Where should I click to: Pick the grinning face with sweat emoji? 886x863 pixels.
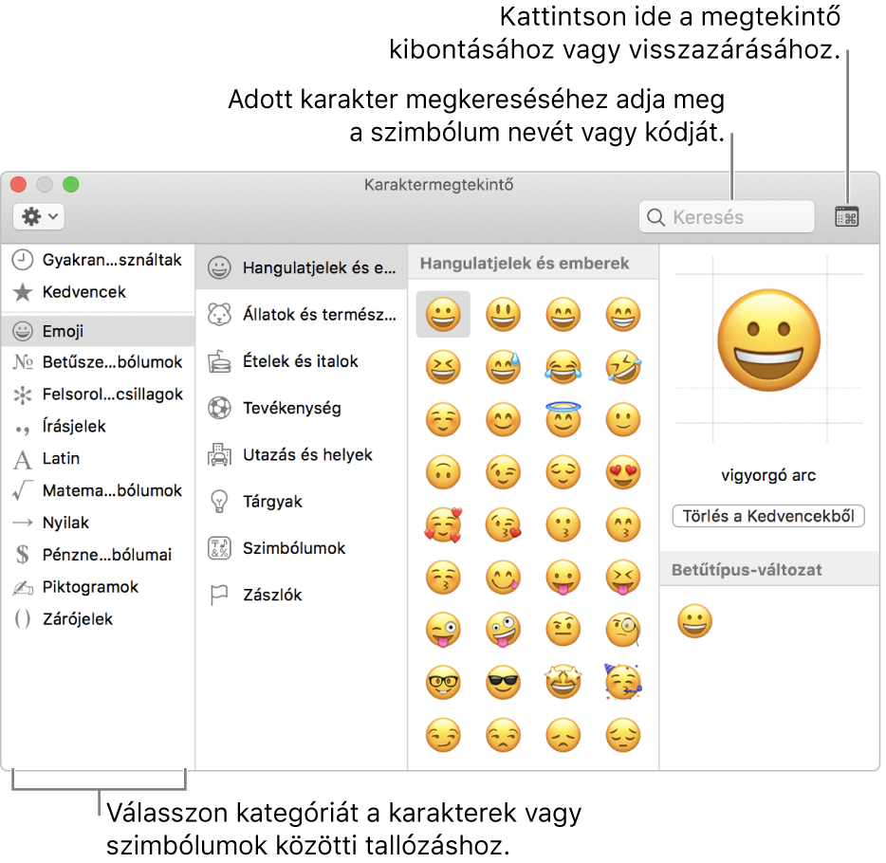pyautogui.click(x=503, y=367)
